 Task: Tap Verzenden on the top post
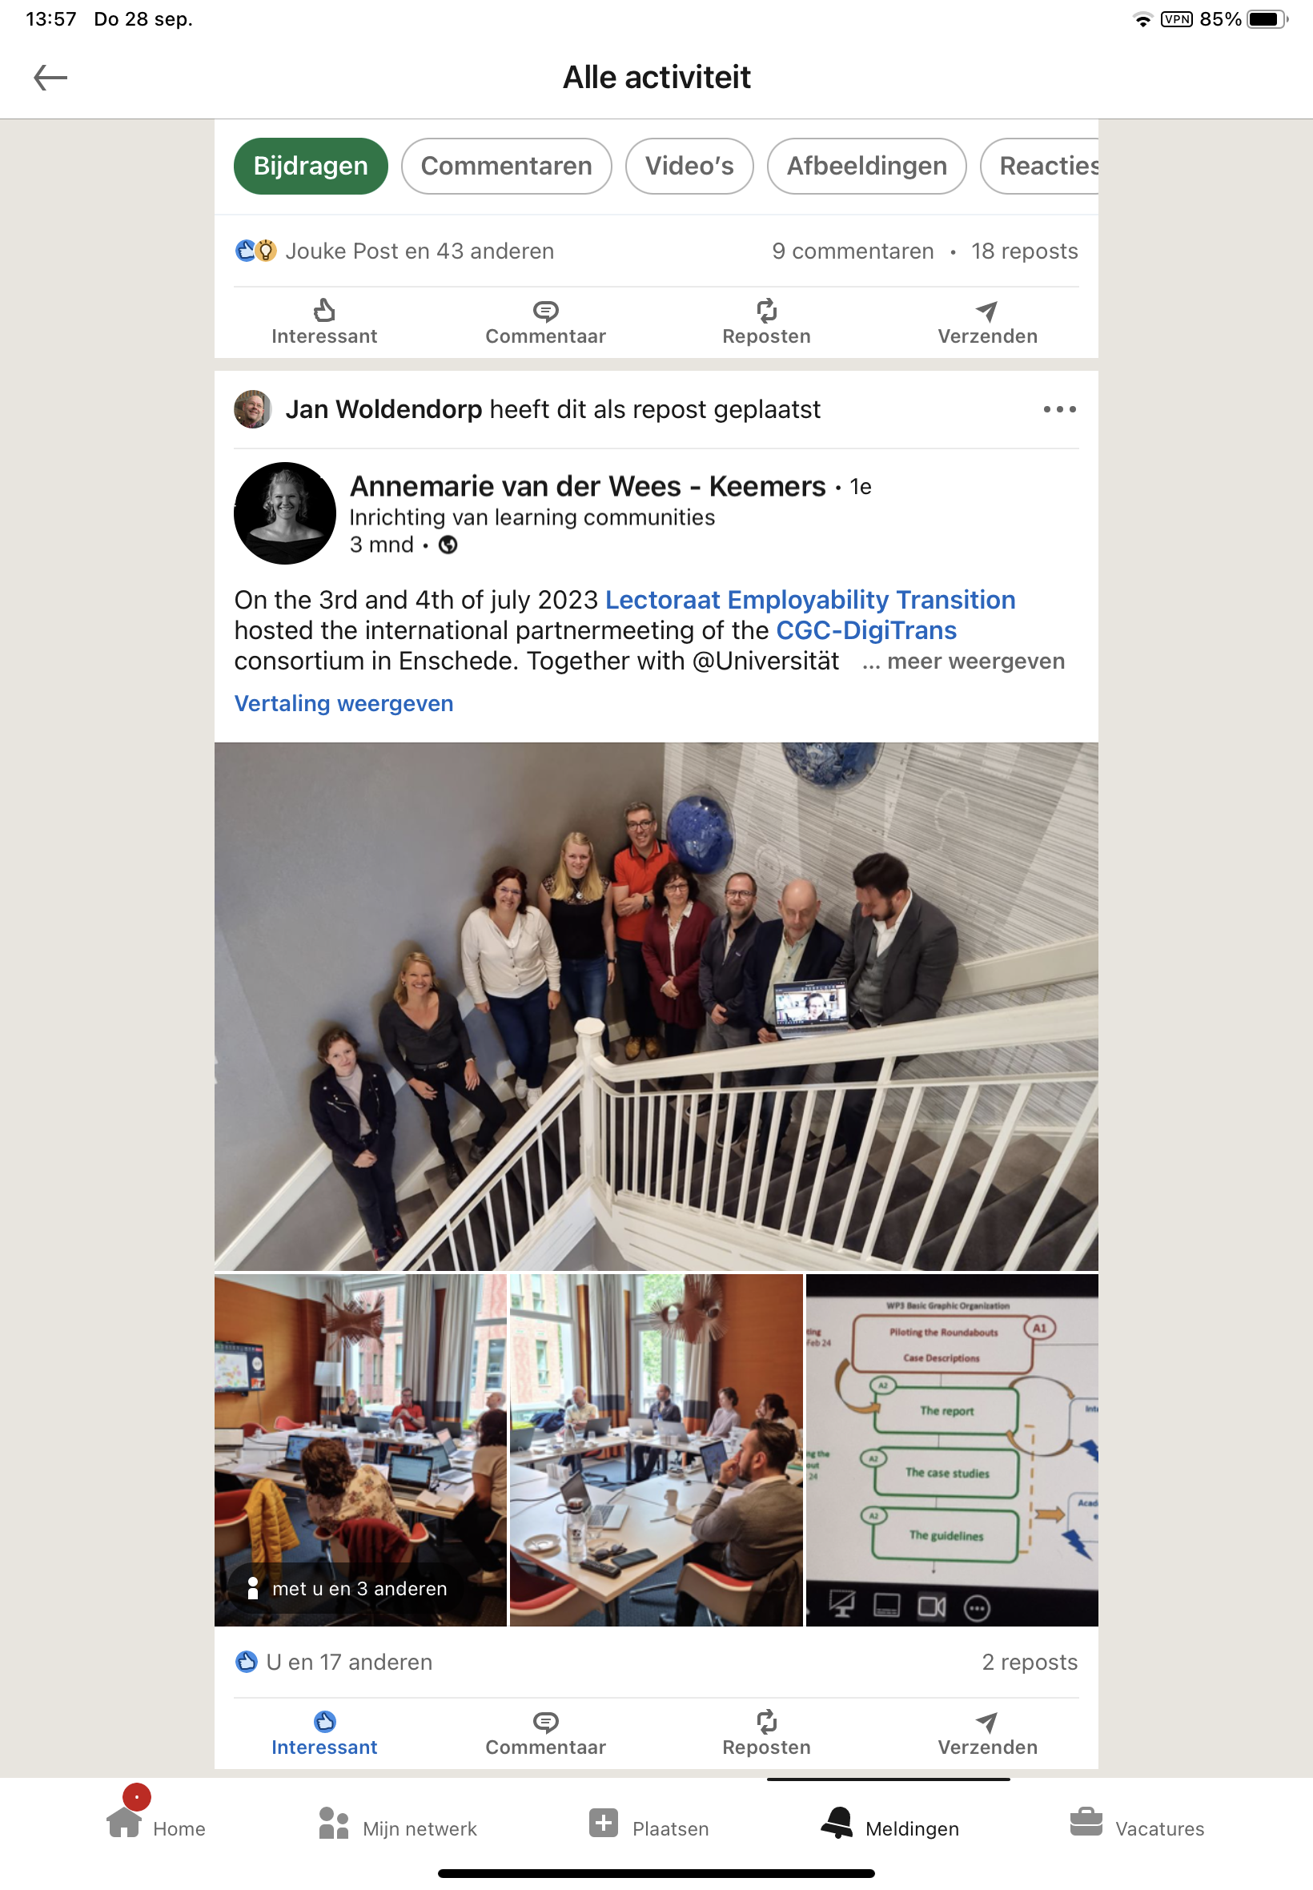pyautogui.click(x=987, y=323)
